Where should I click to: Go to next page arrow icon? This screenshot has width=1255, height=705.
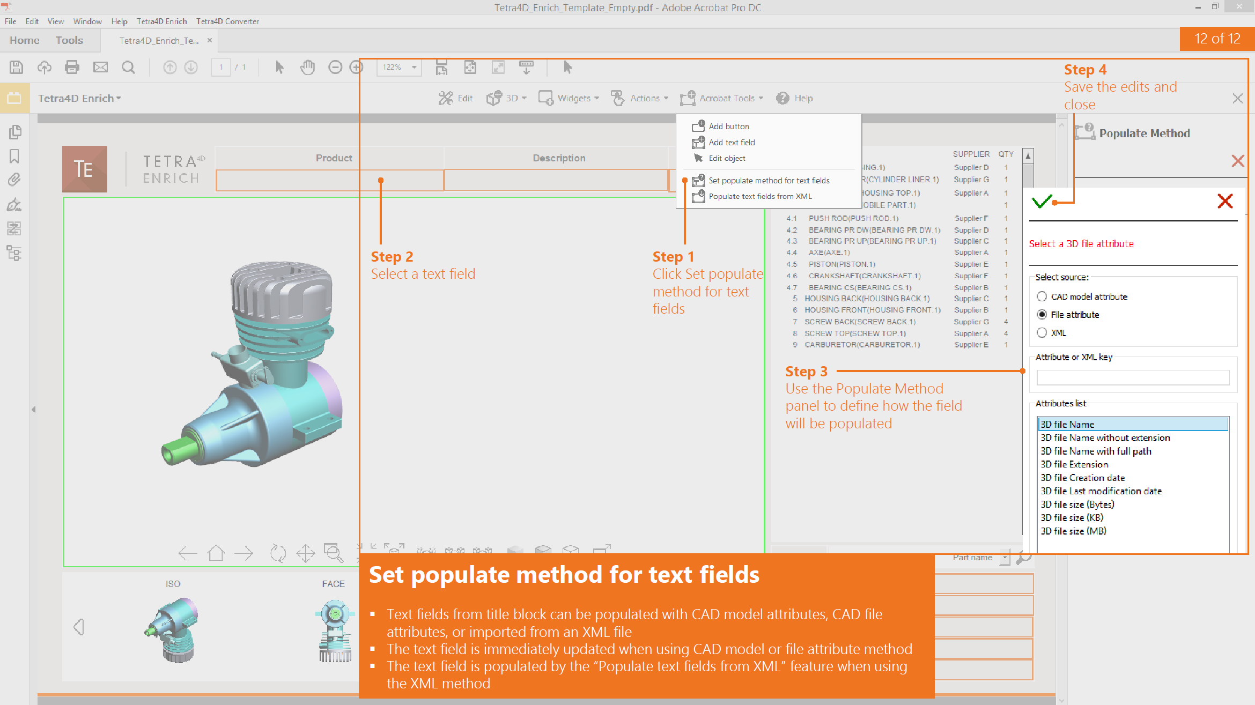pyautogui.click(x=191, y=68)
